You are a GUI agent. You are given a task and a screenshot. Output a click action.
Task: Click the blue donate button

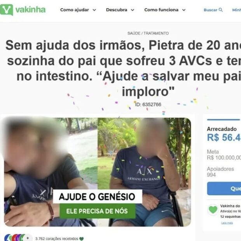[224, 189]
